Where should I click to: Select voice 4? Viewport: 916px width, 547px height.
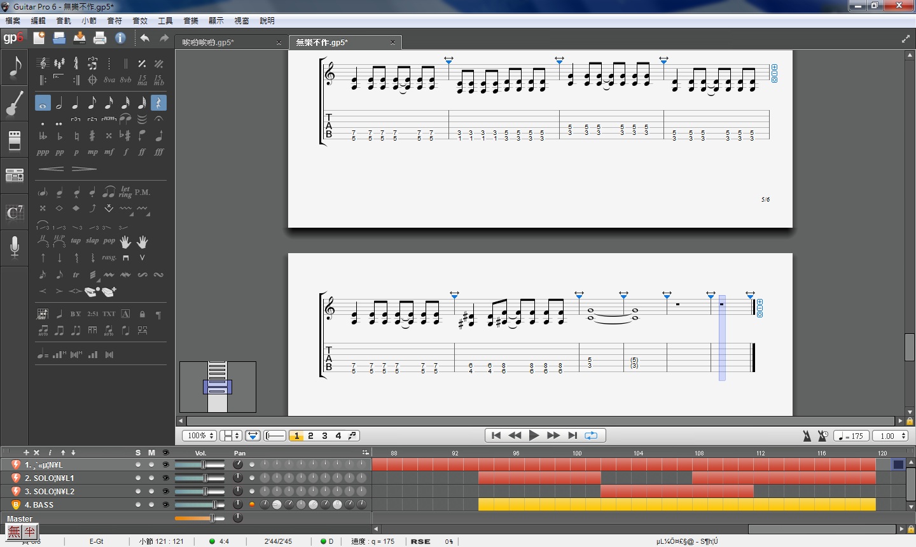click(338, 436)
